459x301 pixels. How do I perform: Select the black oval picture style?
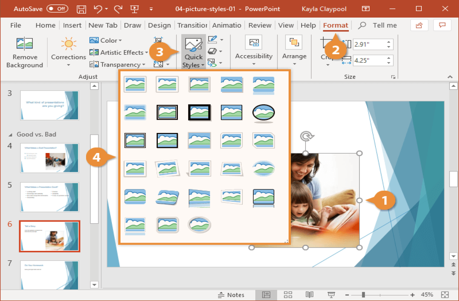click(263, 113)
